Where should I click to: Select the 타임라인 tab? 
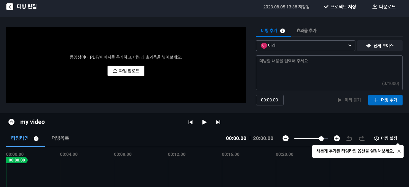[x=20, y=138]
